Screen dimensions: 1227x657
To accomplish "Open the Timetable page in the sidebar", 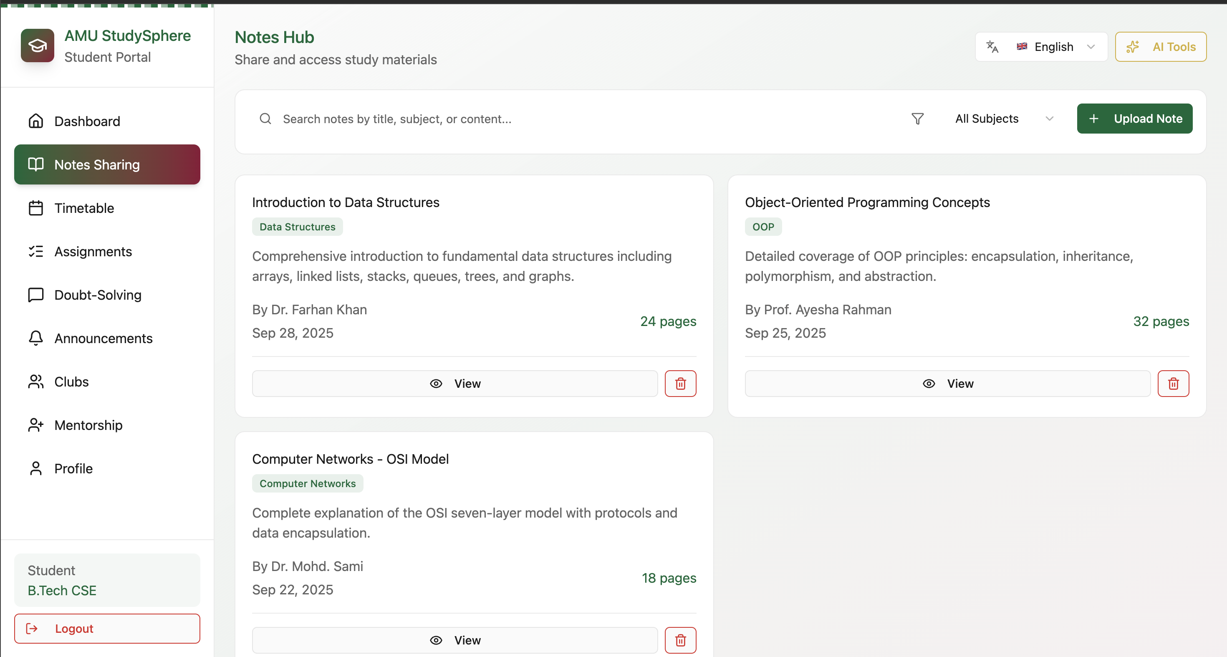I will pos(84,208).
